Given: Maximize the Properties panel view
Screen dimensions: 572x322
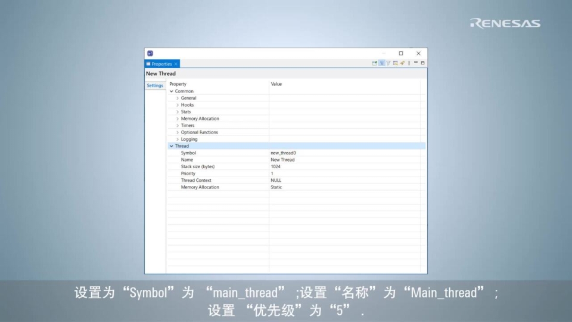Looking at the screenshot, I should coord(423,63).
